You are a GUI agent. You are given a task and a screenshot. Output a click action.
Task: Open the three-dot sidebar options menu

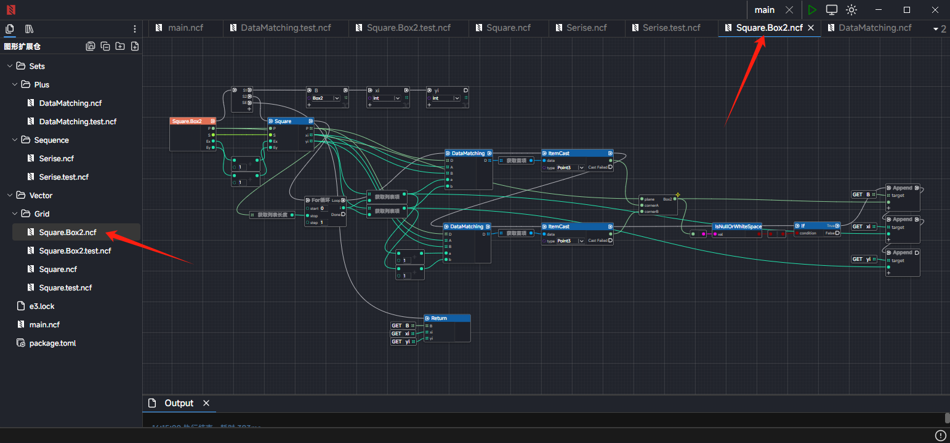click(135, 29)
